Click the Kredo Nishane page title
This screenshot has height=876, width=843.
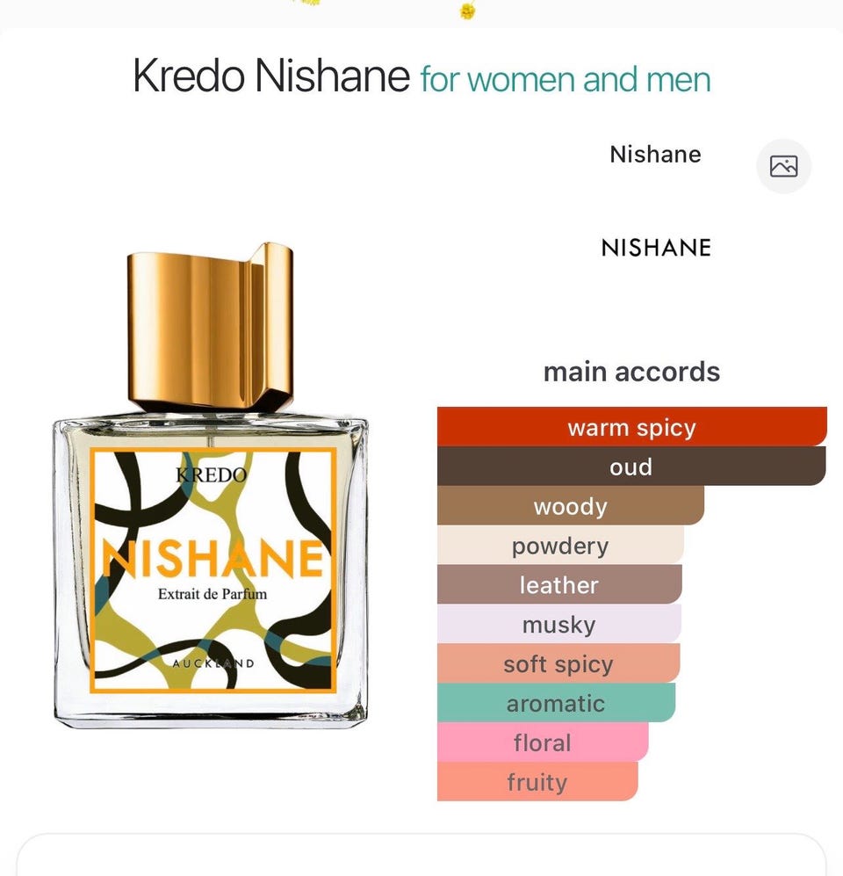271,76
